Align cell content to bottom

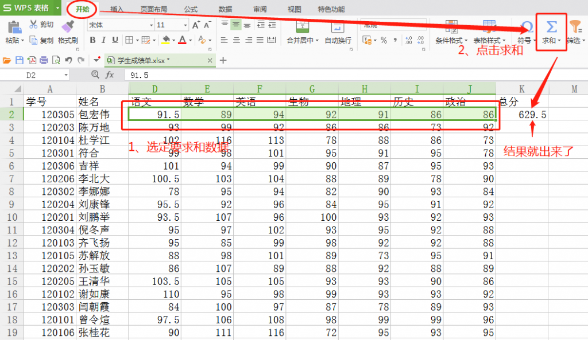pyautogui.click(x=247, y=25)
